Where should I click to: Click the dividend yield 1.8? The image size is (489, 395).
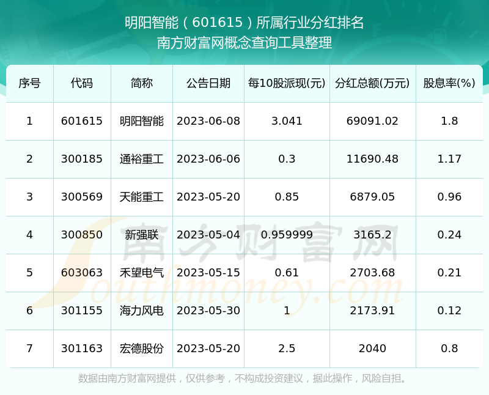click(x=449, y=121)
